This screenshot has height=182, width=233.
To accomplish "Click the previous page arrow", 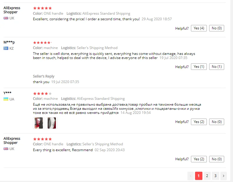I will [x=191, y=176].
